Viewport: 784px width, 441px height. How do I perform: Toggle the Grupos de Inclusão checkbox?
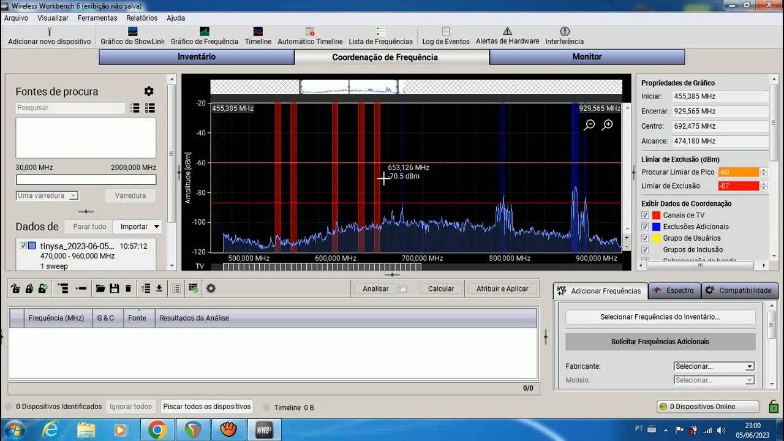[645, 250]
